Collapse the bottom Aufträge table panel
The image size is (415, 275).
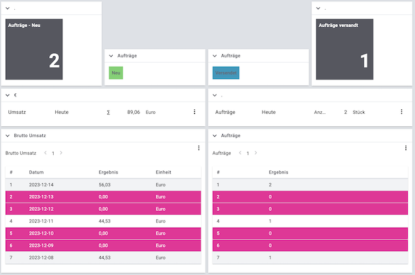coord(215,136)
